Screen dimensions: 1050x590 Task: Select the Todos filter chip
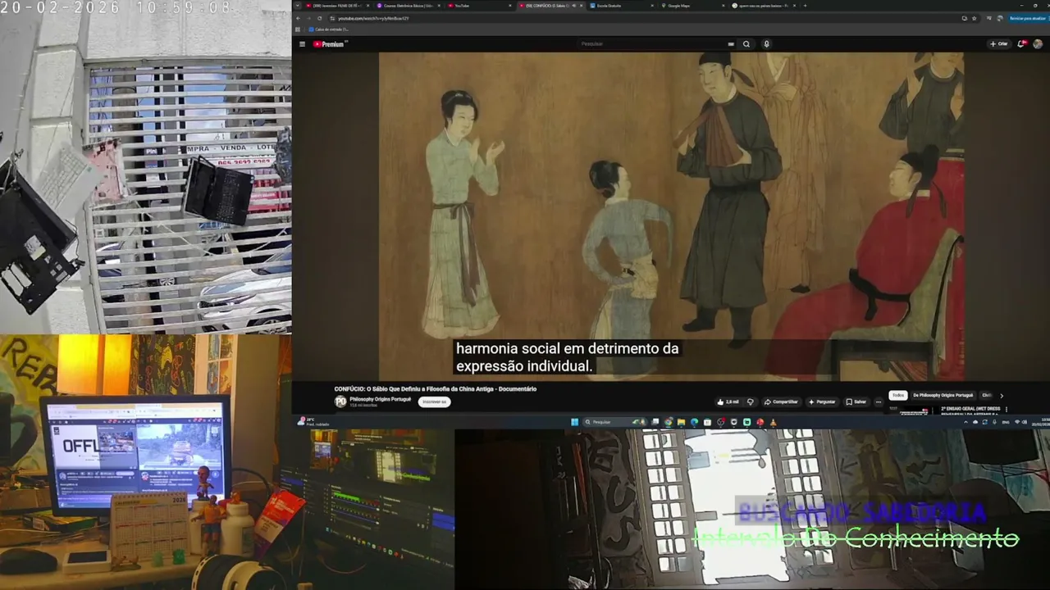898,395
